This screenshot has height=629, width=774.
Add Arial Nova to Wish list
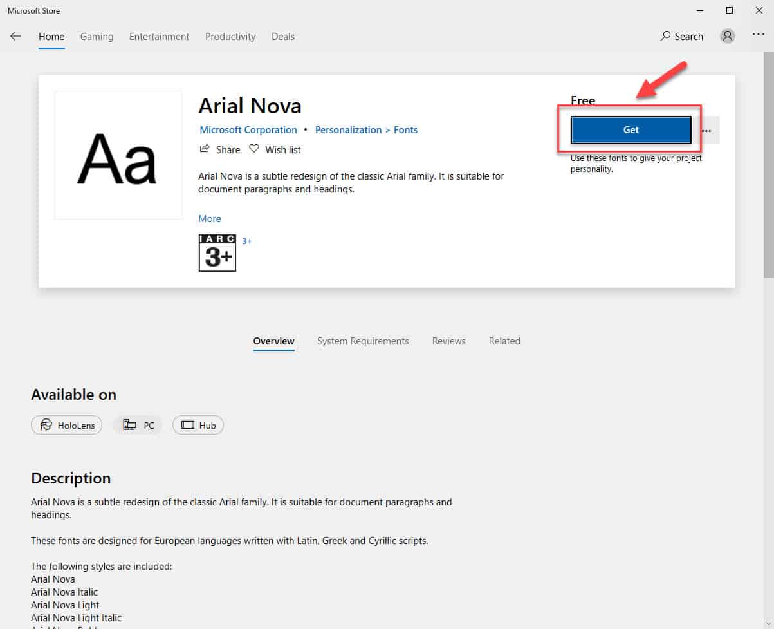tap(275, 149)
